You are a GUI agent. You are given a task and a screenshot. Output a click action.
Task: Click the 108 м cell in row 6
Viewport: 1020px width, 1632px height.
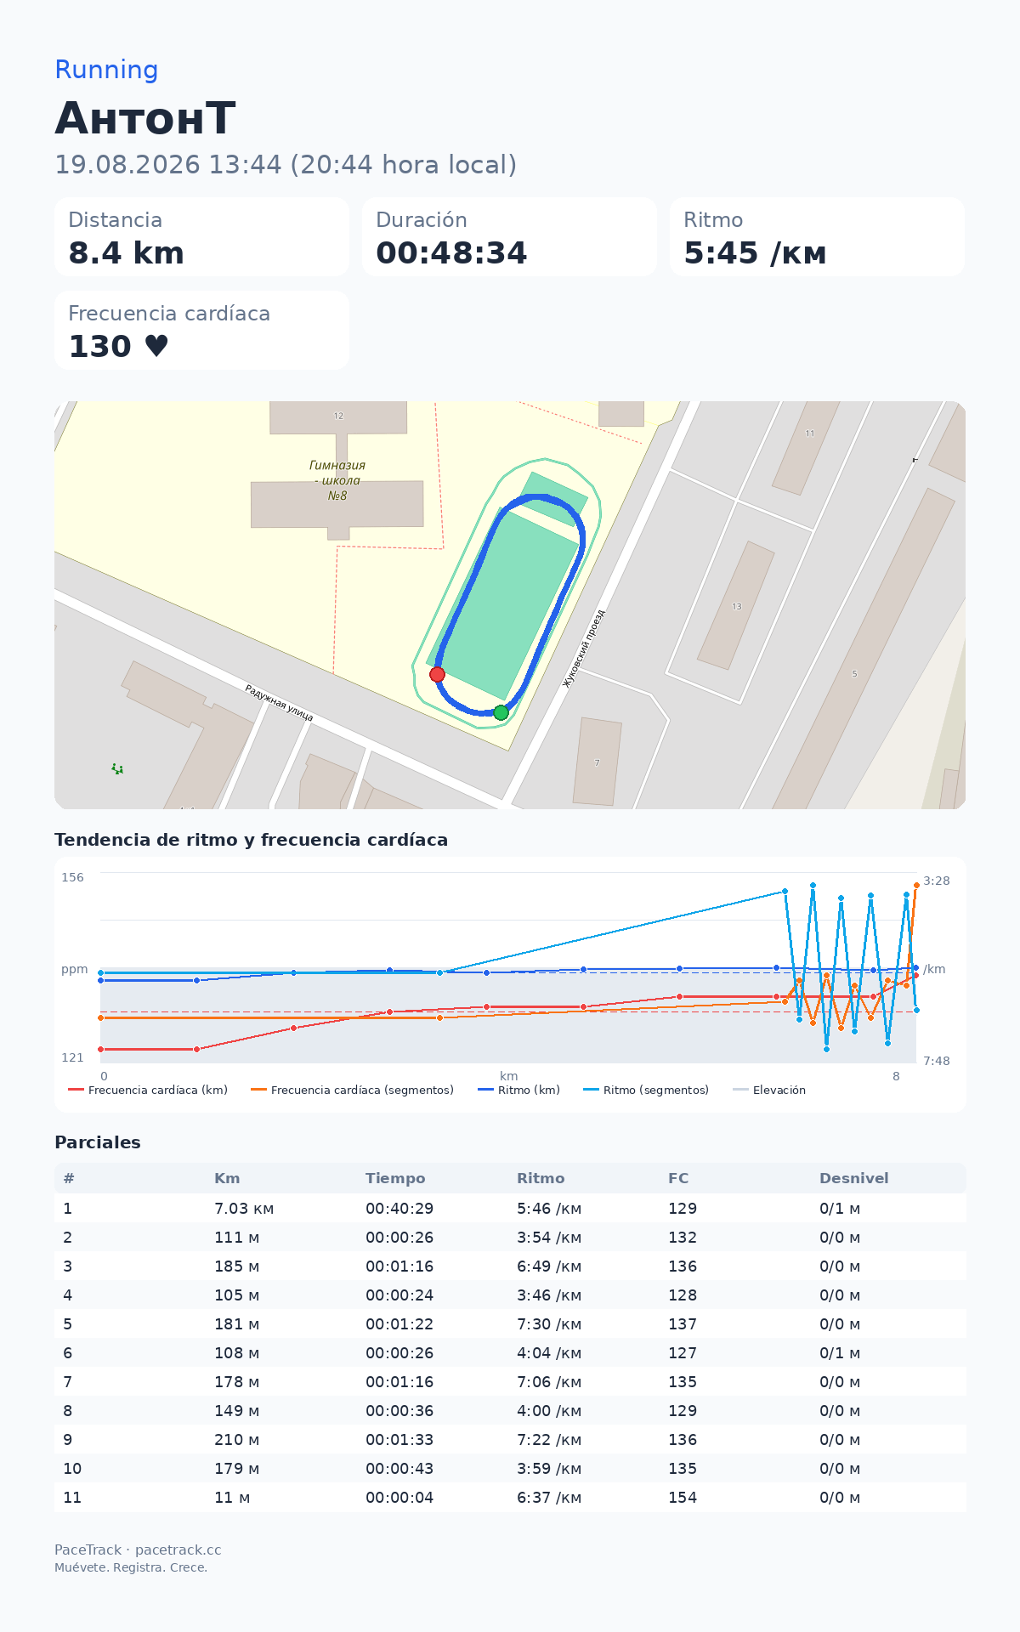click(237, 1352)
